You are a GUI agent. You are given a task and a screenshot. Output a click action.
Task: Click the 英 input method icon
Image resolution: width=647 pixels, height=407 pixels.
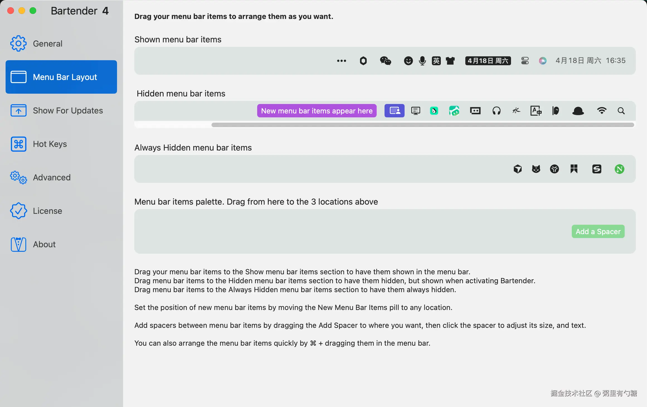[x=436, y=61]
